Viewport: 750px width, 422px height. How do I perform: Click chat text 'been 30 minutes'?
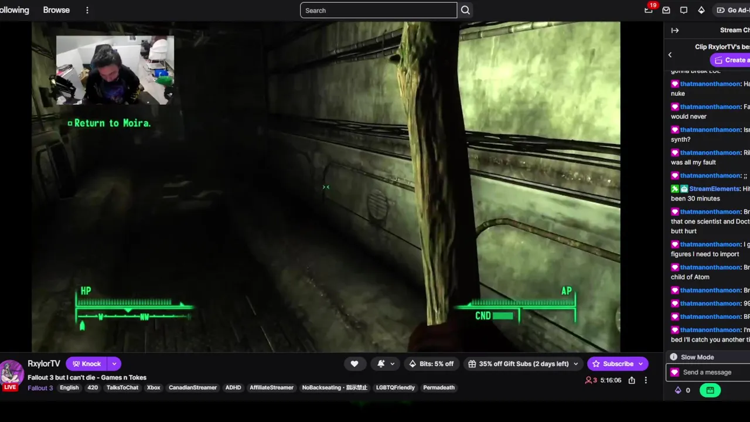coord(696,199)
